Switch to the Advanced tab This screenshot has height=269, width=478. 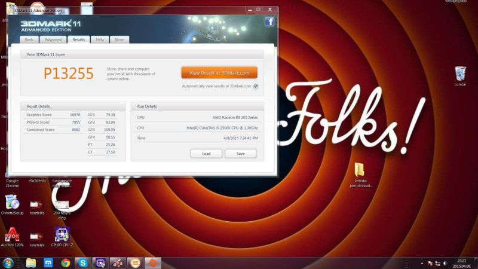[53, 39]
